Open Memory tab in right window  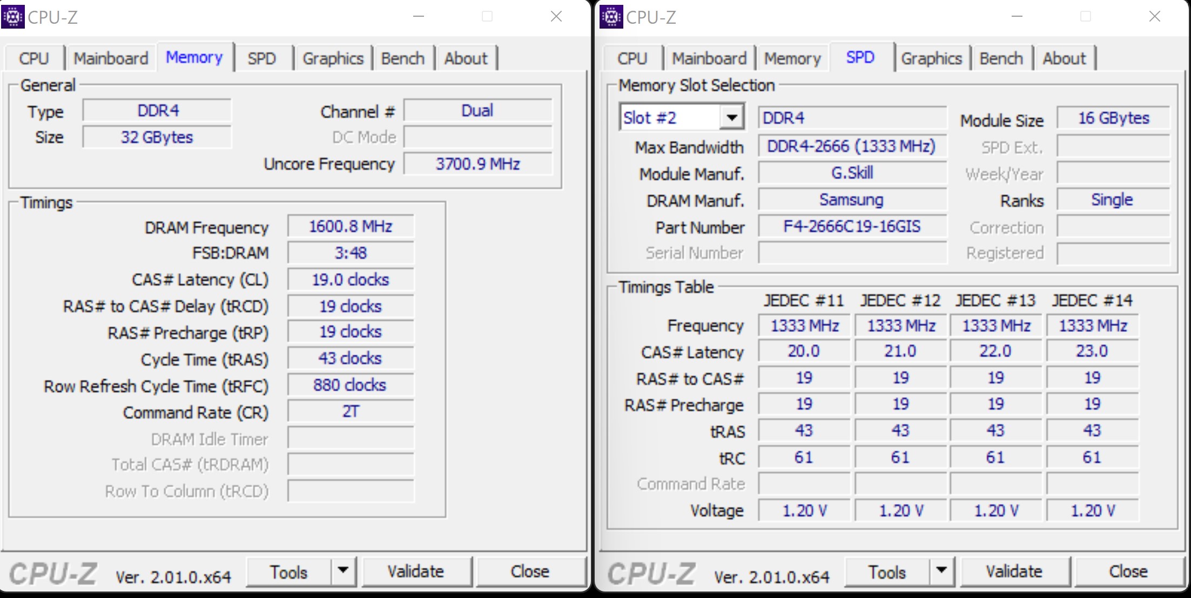pyautogui.click(x=792, y=58)
